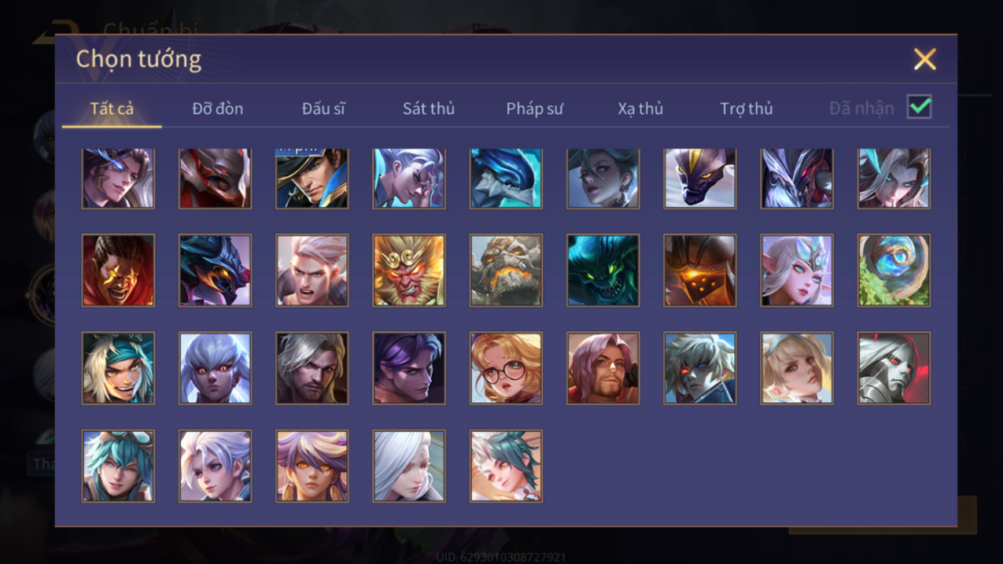The image size is (1003, 564).
Task: Select the blonde girl with round glasses
Action: [506, 368]
